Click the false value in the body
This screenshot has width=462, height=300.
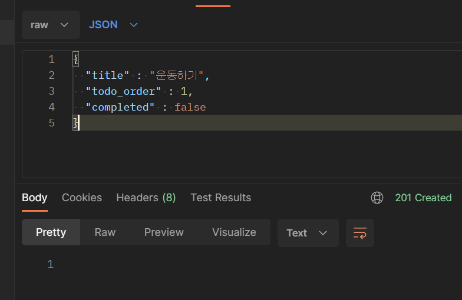point(190,107)
